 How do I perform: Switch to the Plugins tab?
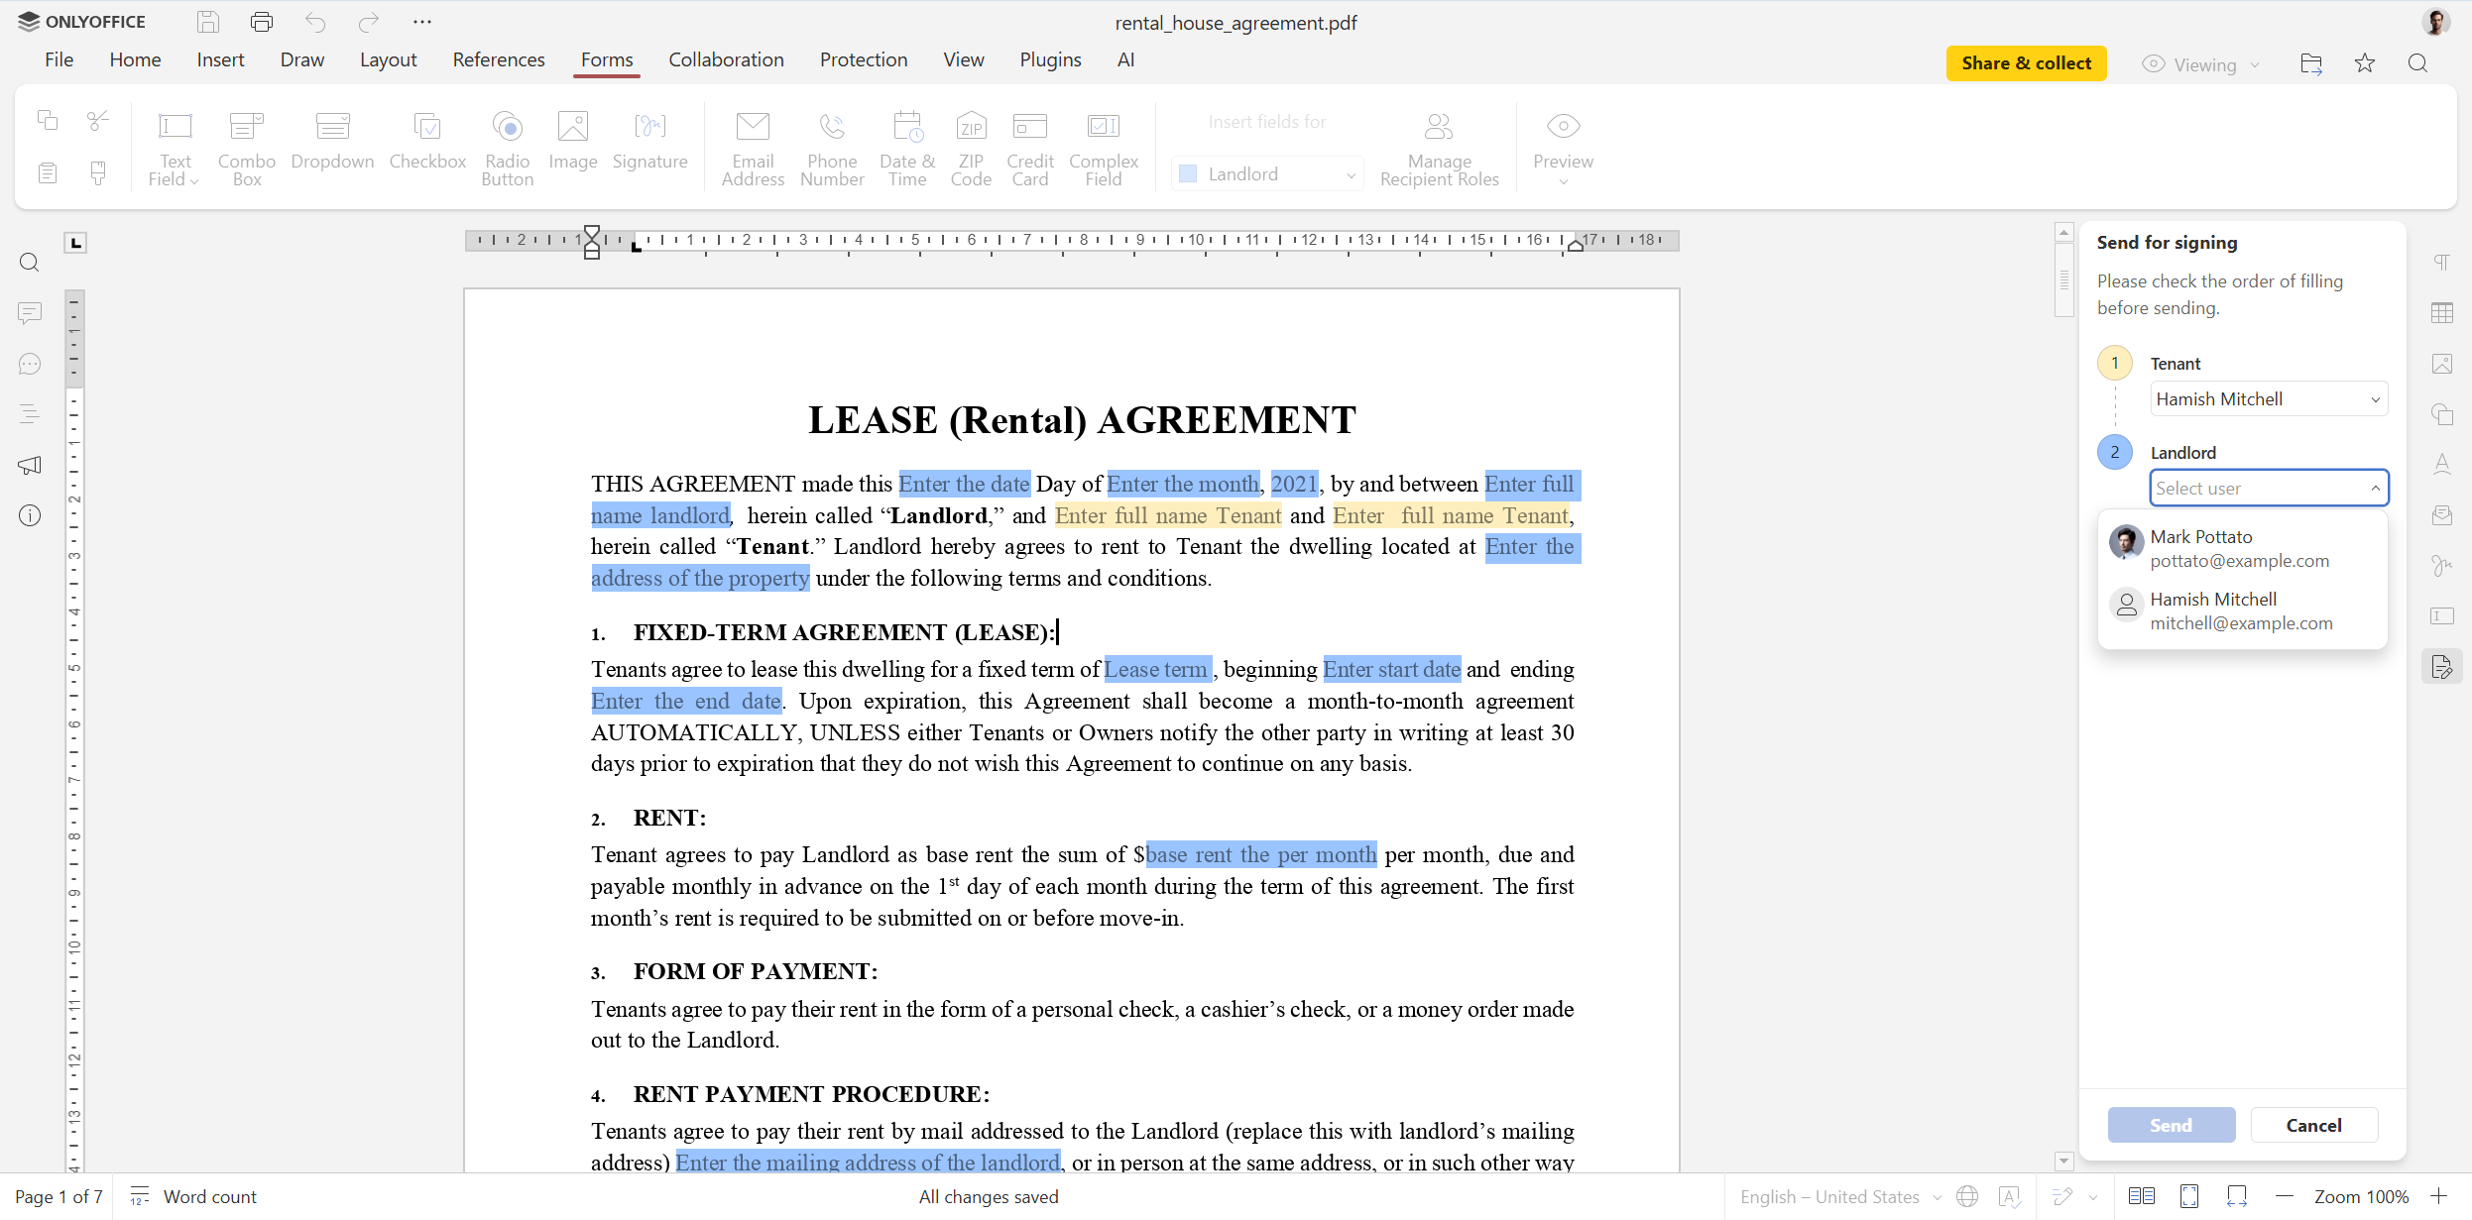[1050, 59]
